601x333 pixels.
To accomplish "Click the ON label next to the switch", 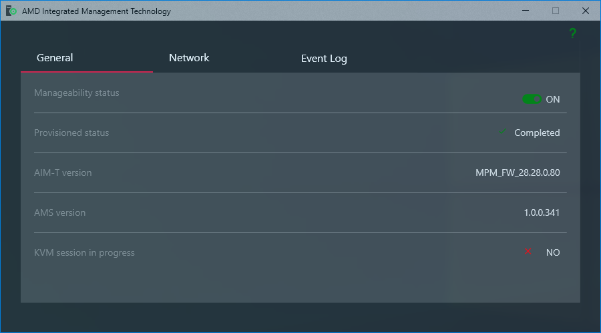I will point(553,99).
